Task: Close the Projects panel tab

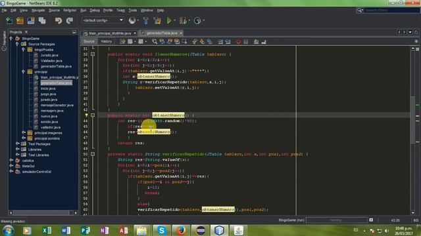Action: (26, 32)
